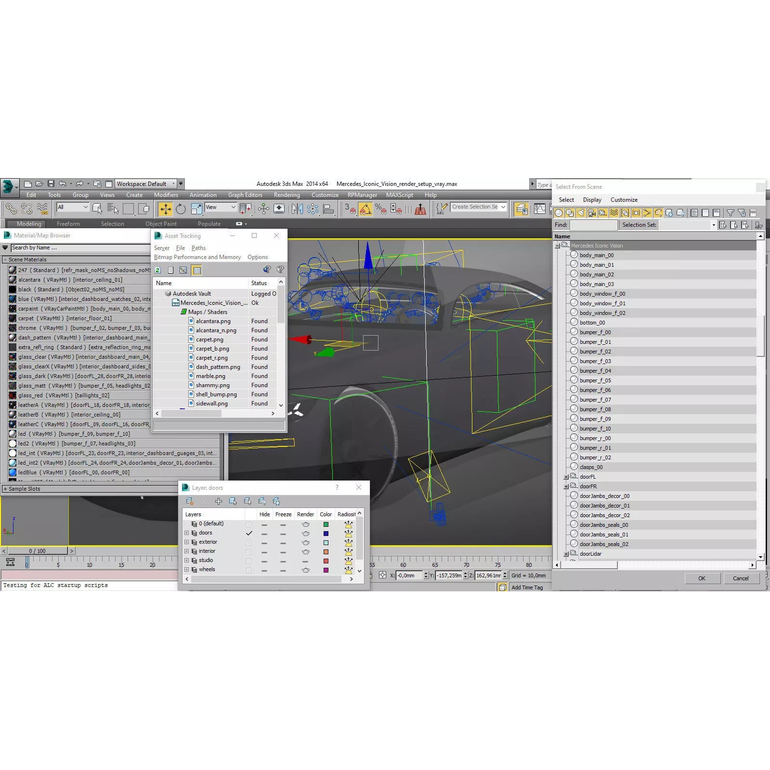The width and height of the screenshot is (770, 770).
Task: Open the Rendering menu
Action: click(x=287, y=195)
